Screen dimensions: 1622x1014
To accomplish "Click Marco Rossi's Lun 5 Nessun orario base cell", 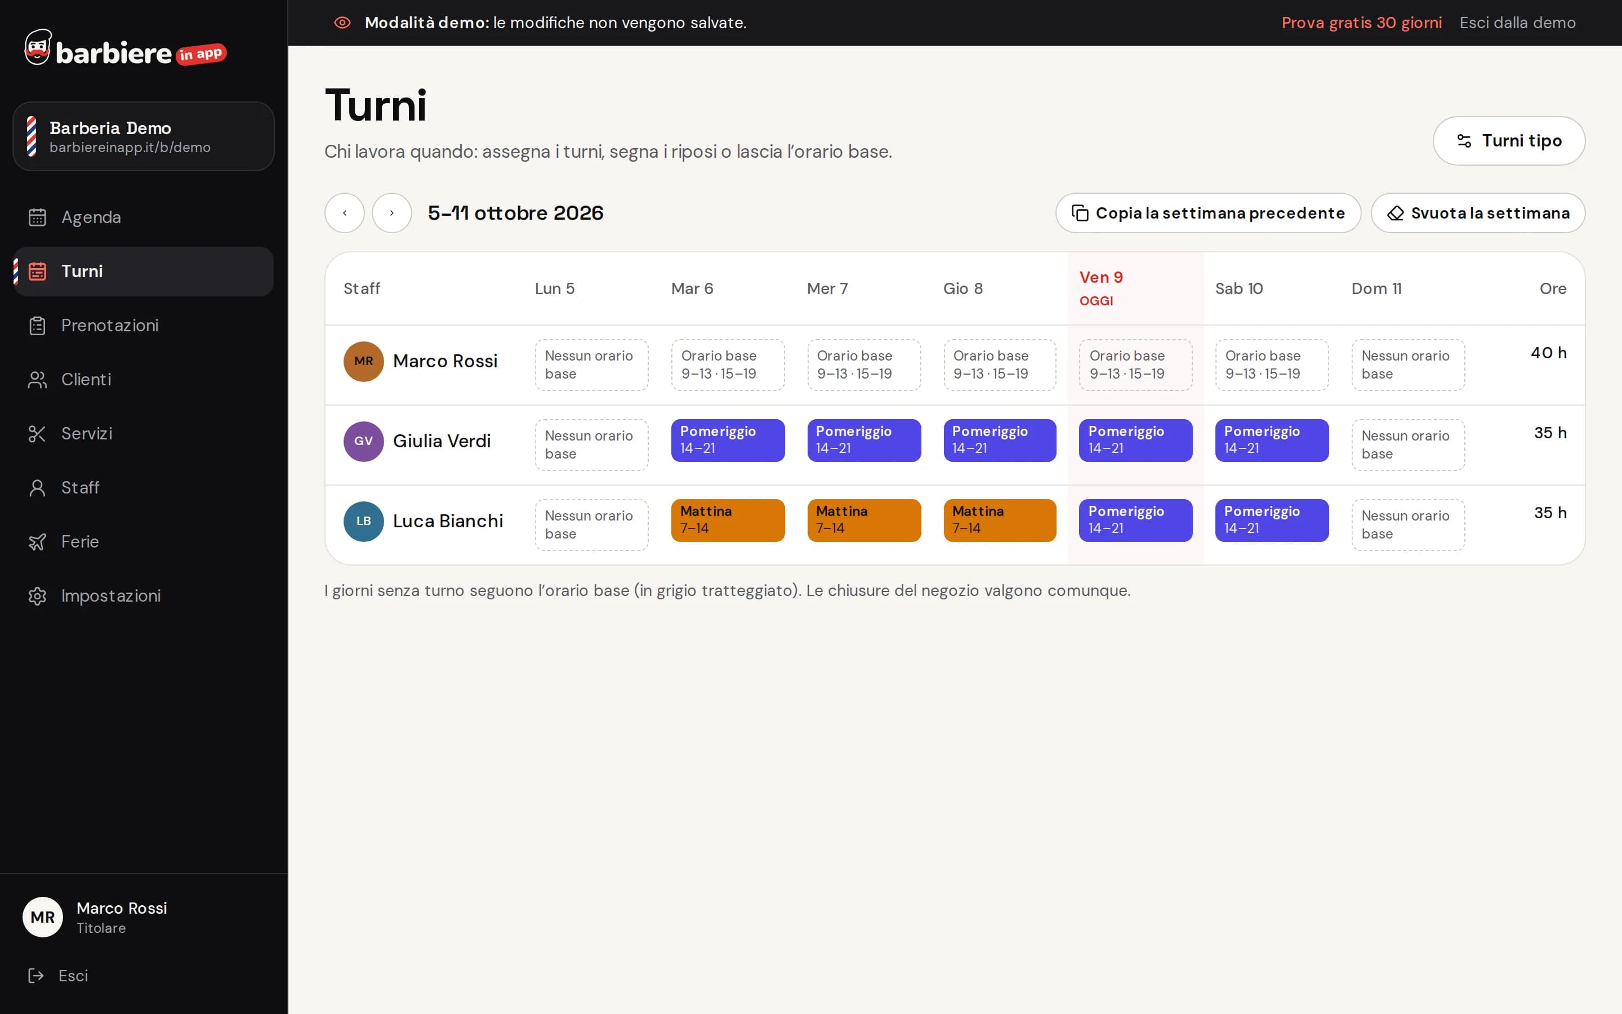I will tap(591, 365).
